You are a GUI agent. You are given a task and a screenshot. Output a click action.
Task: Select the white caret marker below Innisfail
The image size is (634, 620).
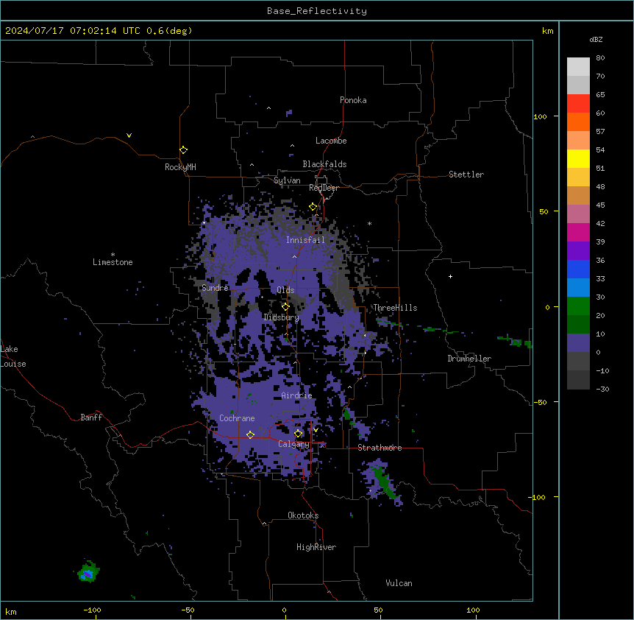point(294,256)
